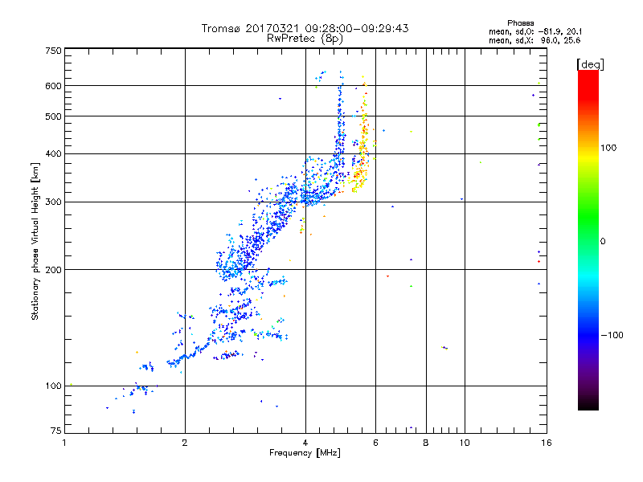
Task: Click the '8' x-axis tick label
Action: coord(426,443)
